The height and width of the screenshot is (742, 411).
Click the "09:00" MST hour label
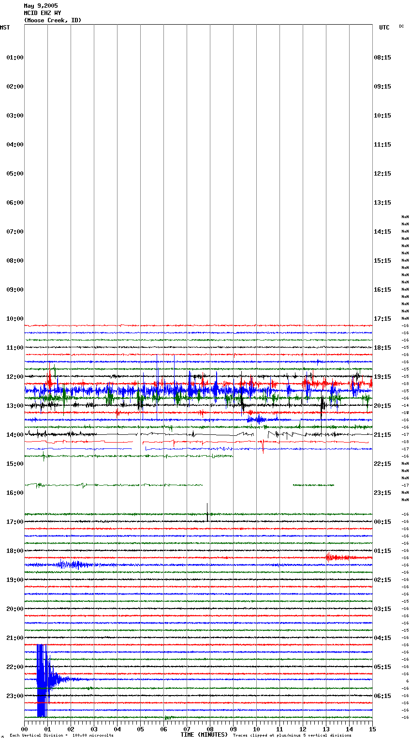(15, 290)
